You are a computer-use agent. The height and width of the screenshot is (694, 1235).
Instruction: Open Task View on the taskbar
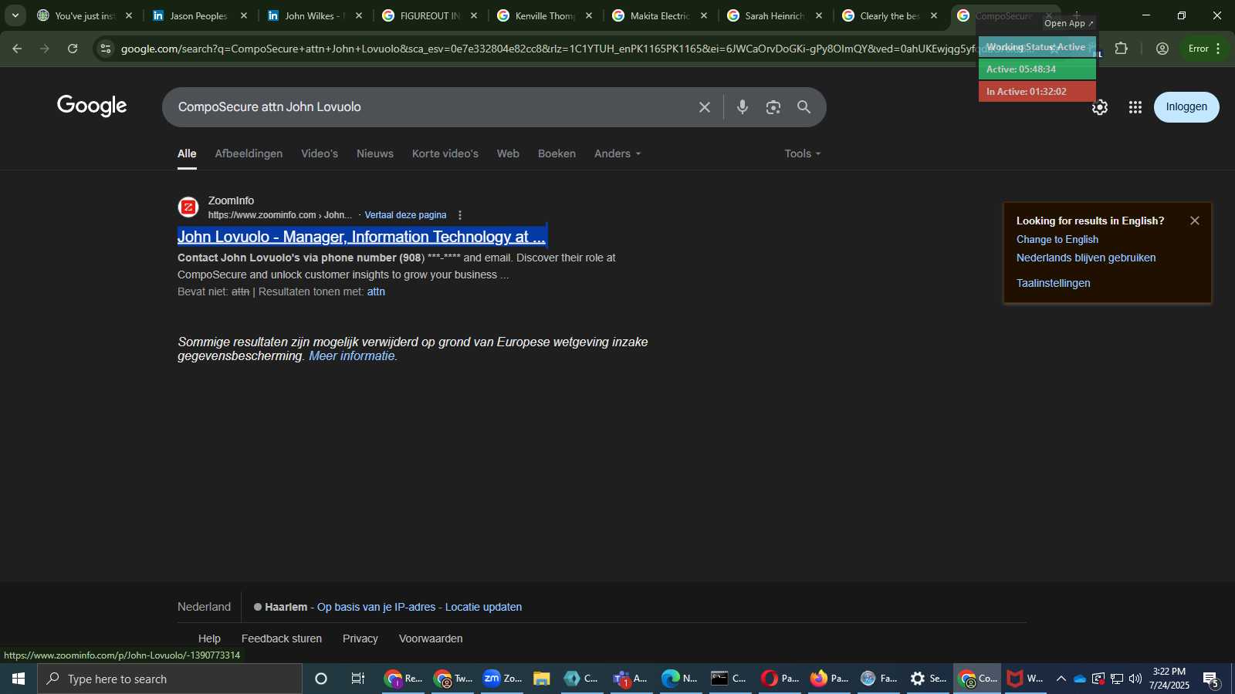[358, 679]
